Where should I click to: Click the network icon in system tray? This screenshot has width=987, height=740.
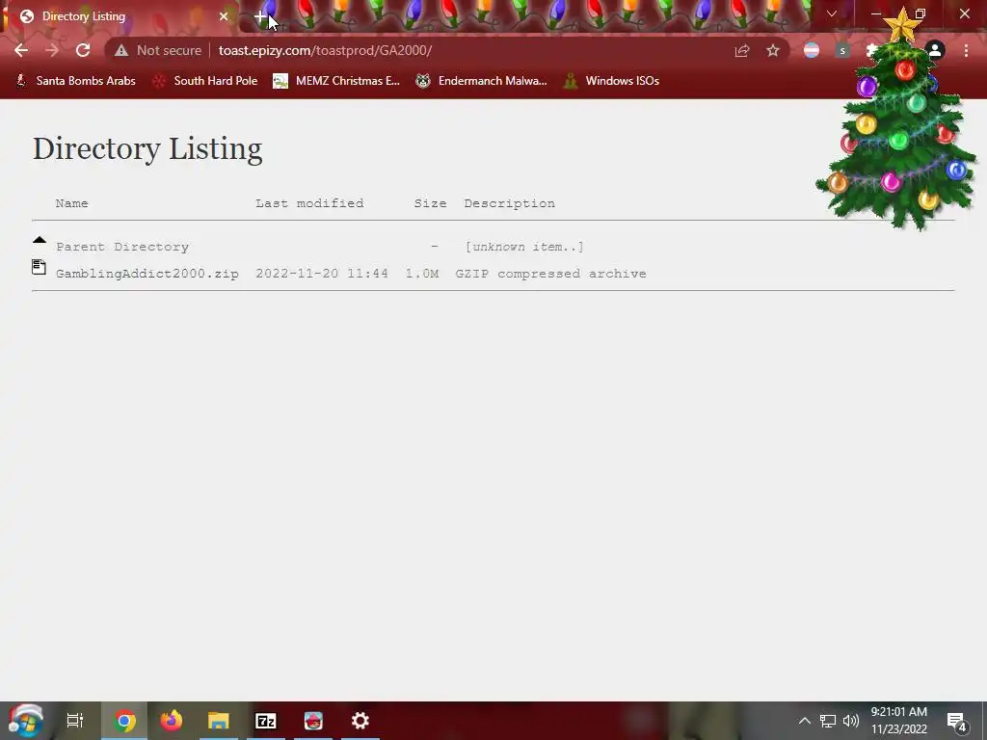point(828,721)
